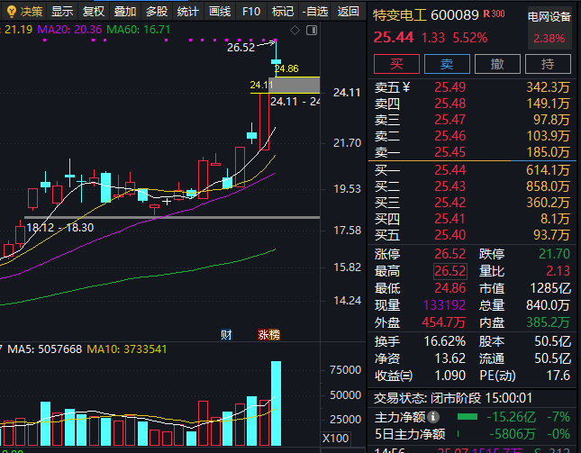This screenshot has height=453, width=581.
Task: Select the 买四 price 25.41
Action: click(449, 219)
